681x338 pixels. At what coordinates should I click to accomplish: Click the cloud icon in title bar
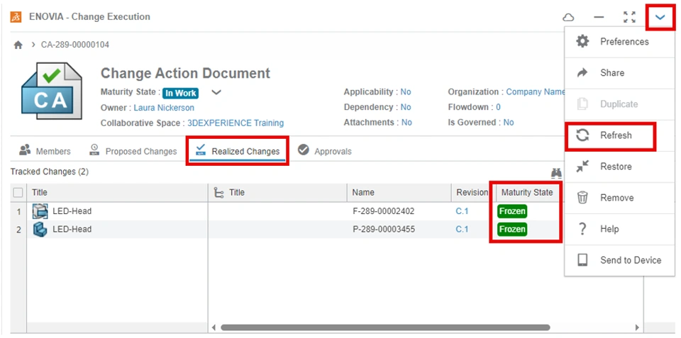click(568, 17)
